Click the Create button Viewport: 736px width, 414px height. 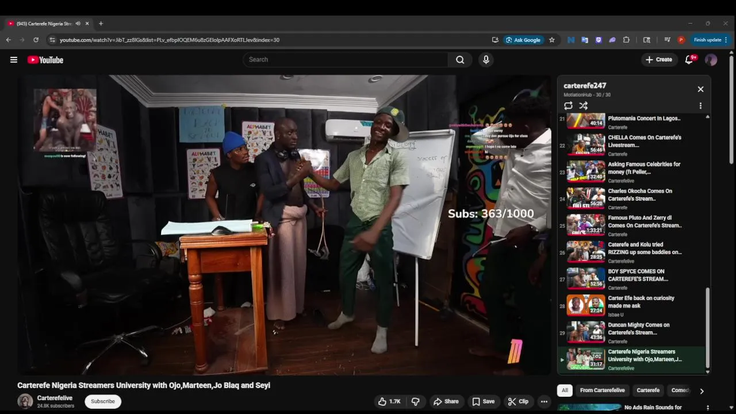pos(659,60)
